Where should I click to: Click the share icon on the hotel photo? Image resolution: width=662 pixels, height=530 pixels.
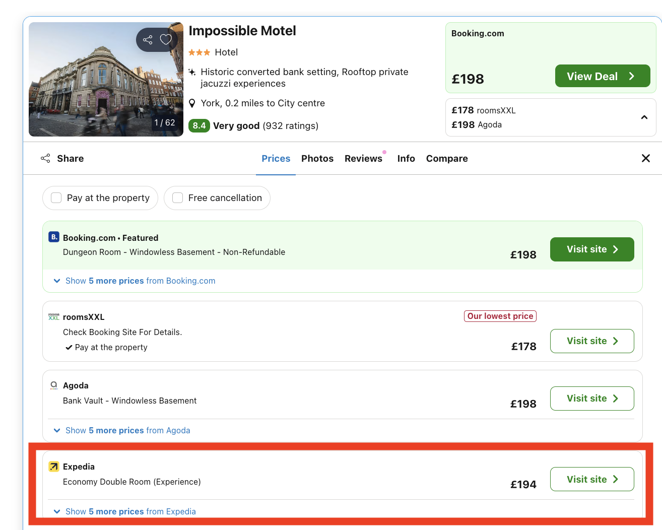(149, 39)
